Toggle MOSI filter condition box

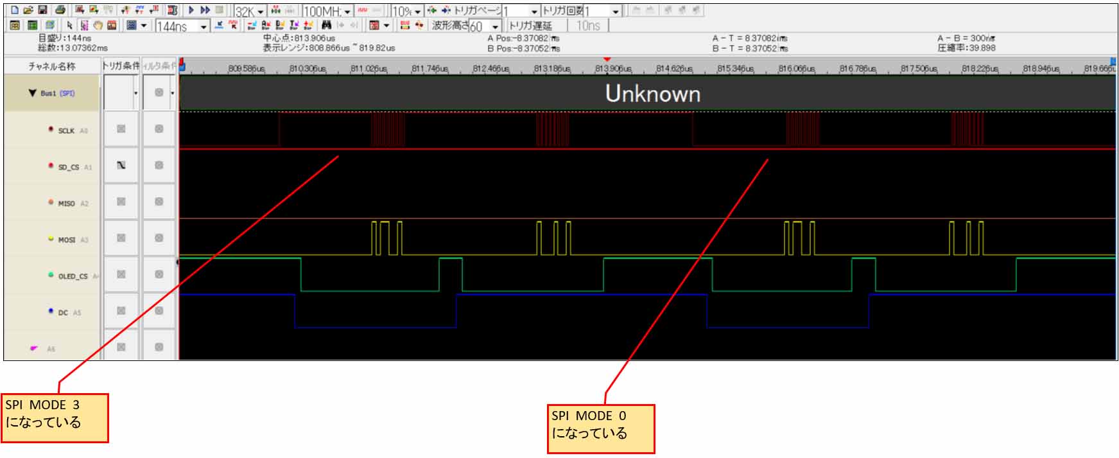(159, 238)
